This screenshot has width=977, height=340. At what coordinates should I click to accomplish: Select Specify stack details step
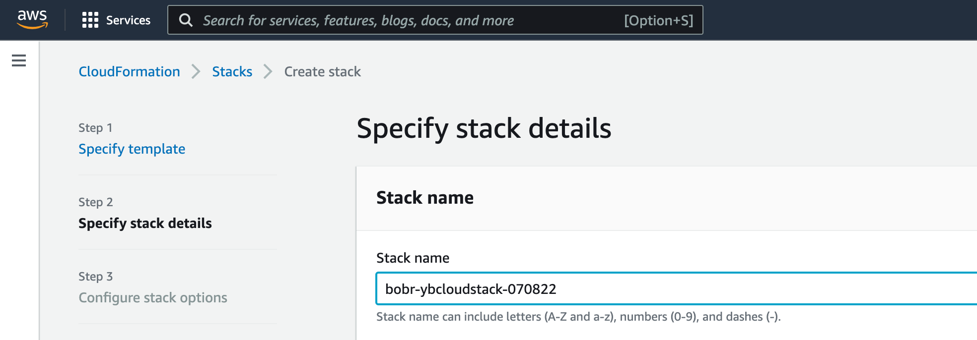[145, 223]
